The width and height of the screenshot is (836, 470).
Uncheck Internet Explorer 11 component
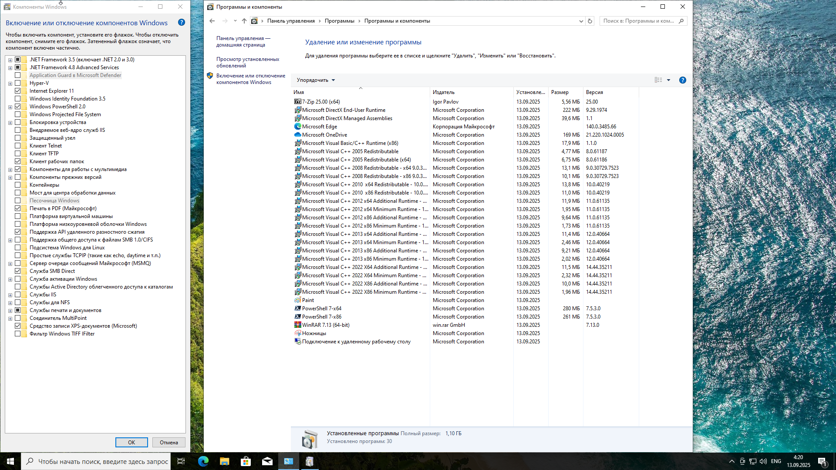pyautogui.click(x=18, y=91)
